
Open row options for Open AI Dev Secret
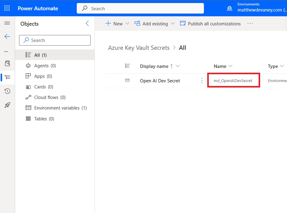click(x=202, y=81)
